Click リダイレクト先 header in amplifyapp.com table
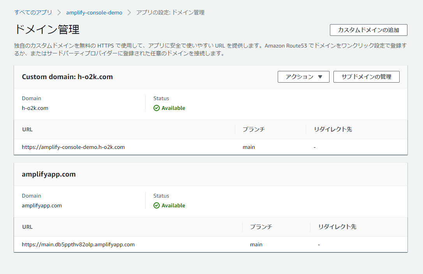The height and width of the screenshot is (274, 423). (x=337, y=227)
